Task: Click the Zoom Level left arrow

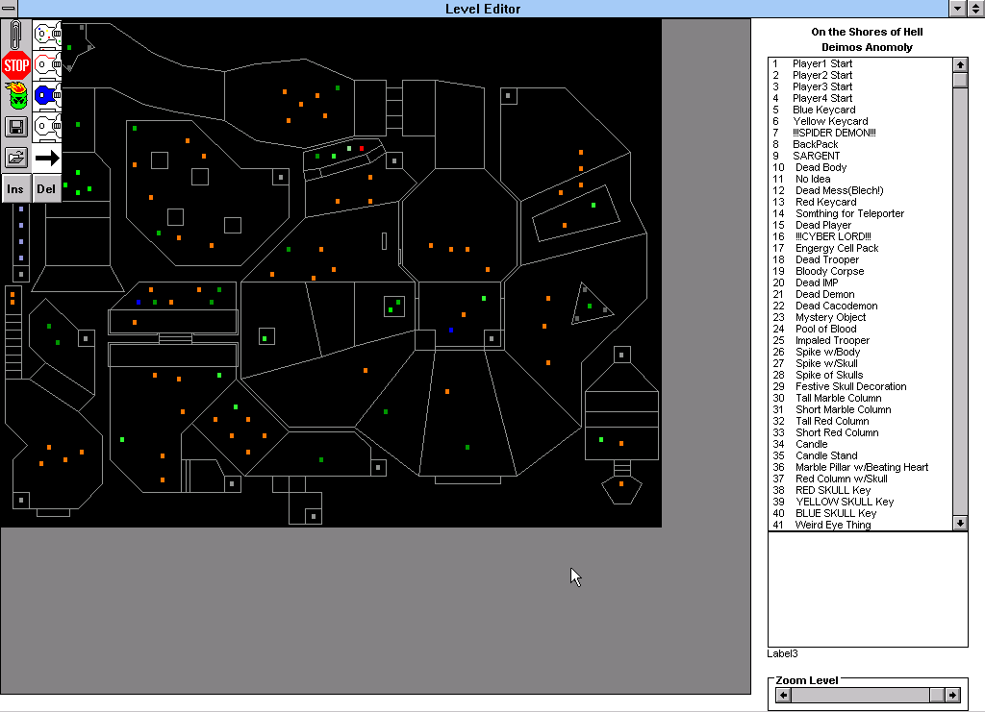Action: [x=784, y=695]
